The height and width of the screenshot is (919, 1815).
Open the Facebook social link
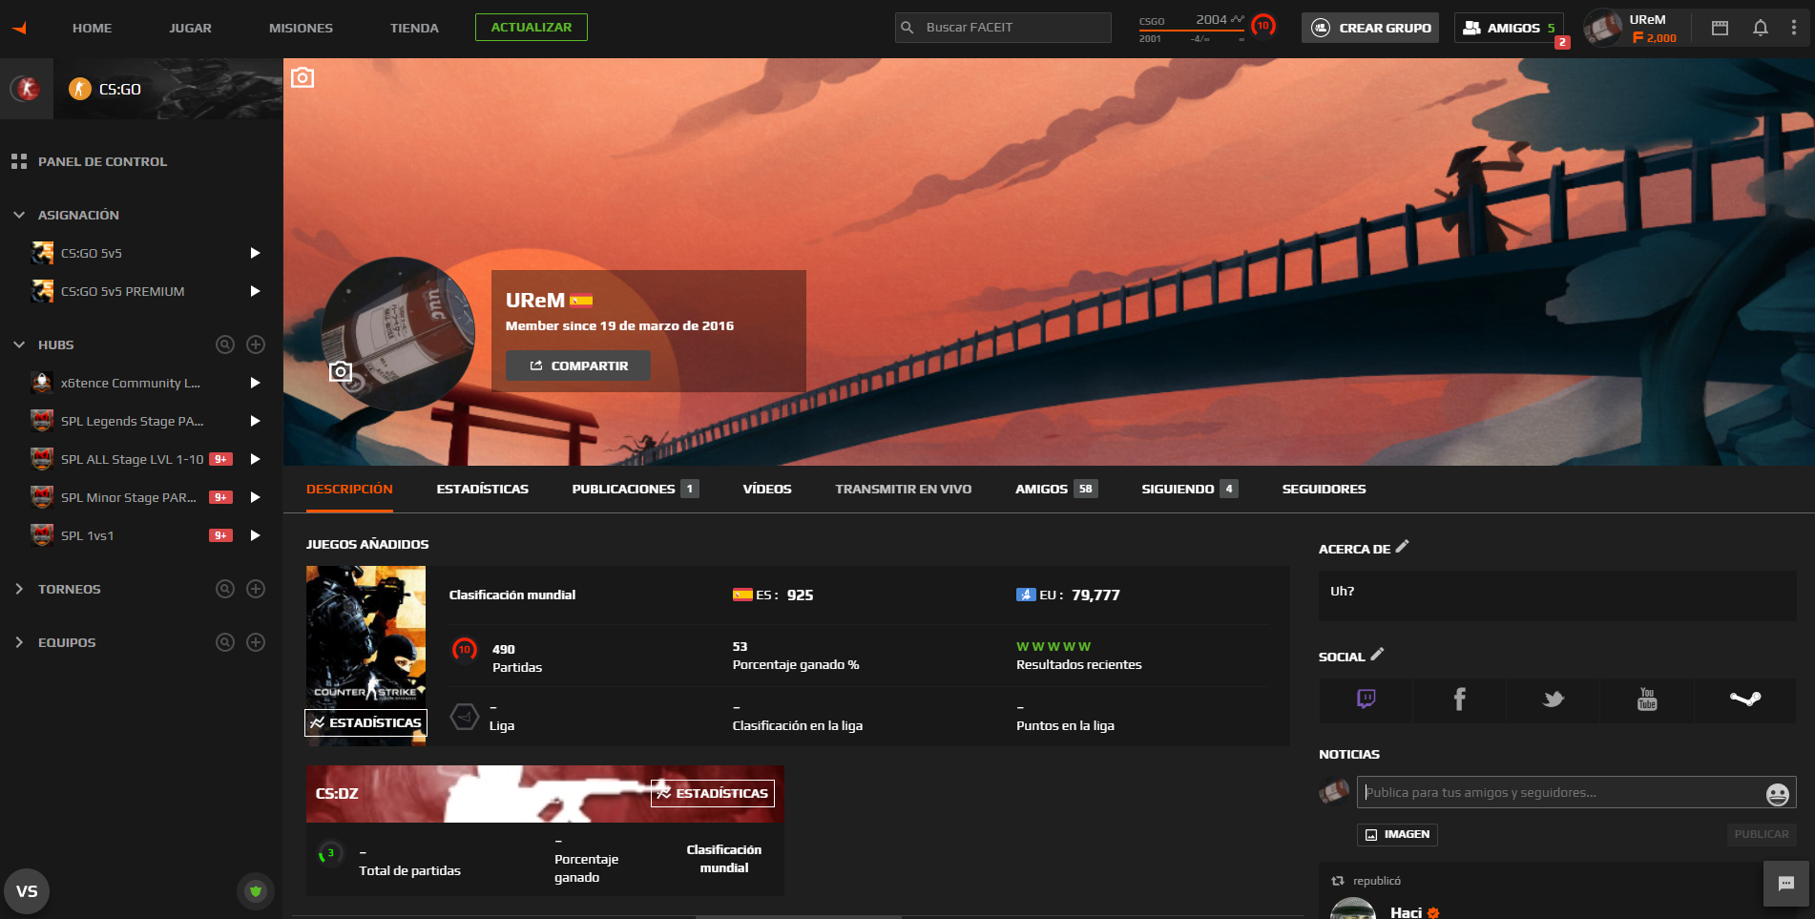coord(1460,700)
